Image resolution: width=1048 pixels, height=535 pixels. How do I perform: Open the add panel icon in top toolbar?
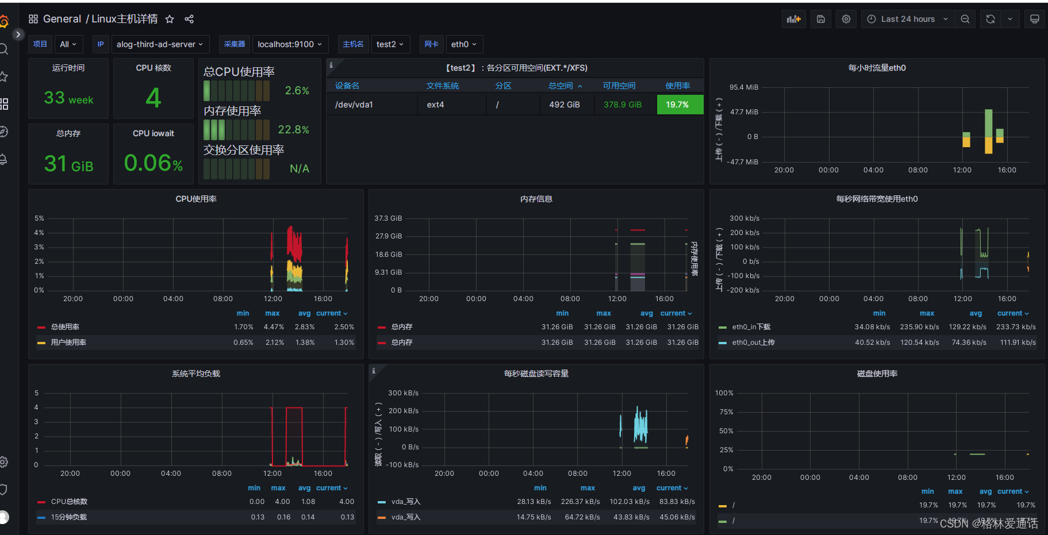point(793,18)
